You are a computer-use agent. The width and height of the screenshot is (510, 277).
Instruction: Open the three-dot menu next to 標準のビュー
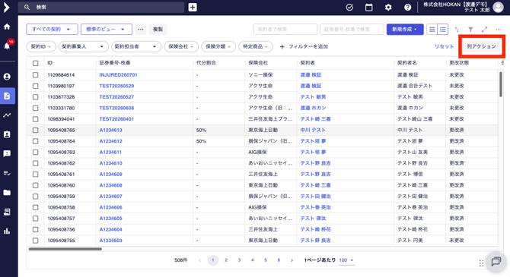tap(141, 29)
